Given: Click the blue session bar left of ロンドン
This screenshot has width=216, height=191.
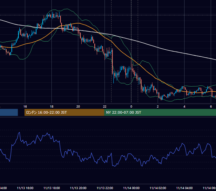Looking at the screenshot, I should point(9,112).
